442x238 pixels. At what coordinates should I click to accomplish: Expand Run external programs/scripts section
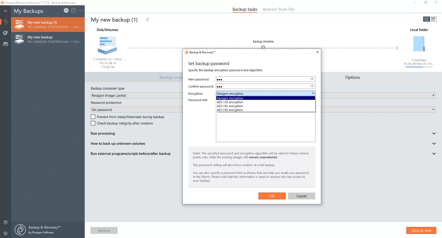[x=434, y=154]
